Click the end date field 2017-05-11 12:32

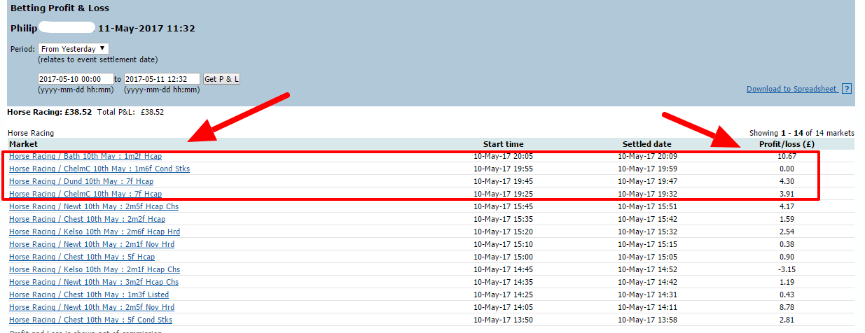point(162,79)
